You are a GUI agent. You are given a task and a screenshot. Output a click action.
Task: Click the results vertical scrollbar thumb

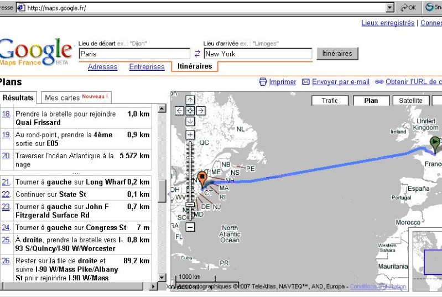[x=162, y=191]
